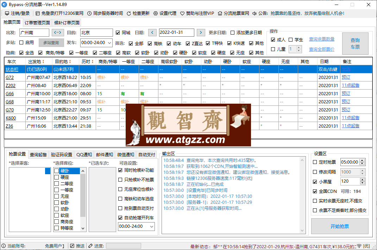
Task: Sort by 出发地 column arrow
Action: [x=43, y=62]
